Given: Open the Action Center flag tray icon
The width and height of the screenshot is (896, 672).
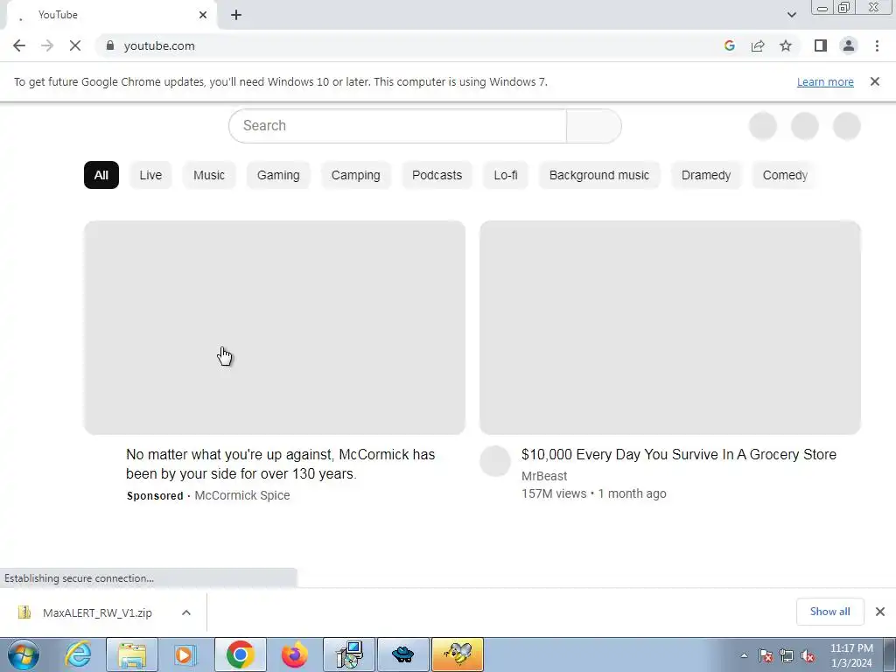Looking at the screenshot, I should pyautogui.click(x=766, y=655).
